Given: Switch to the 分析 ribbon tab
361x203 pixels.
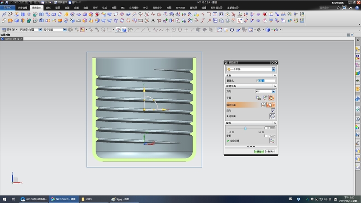Looking at the screenshot, I should point(95,8).
